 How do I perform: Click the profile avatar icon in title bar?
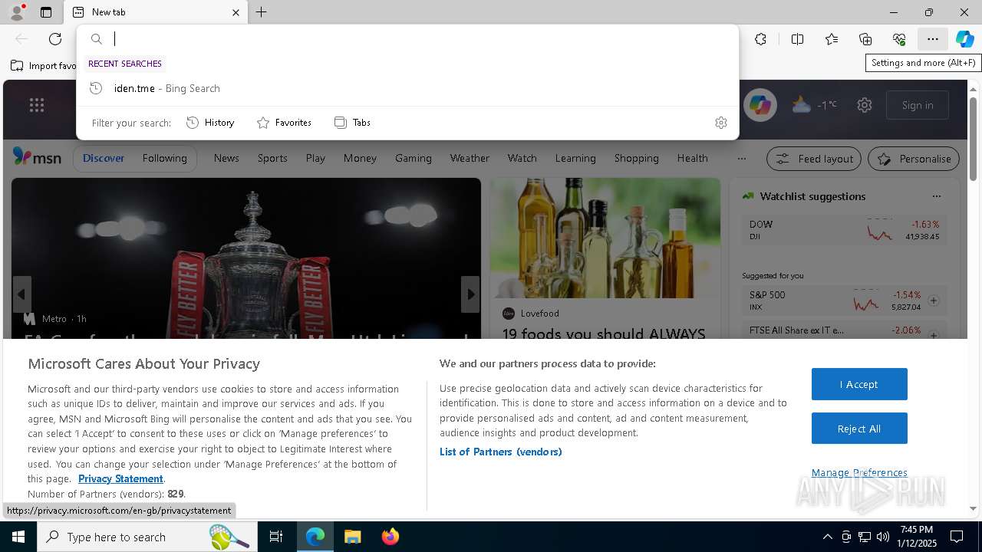pos(16,12)
